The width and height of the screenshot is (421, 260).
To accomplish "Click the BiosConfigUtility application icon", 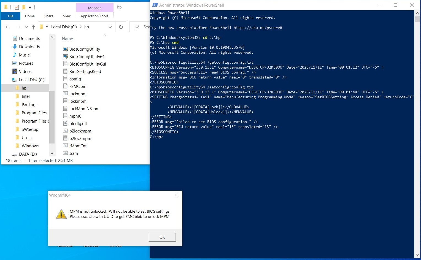I will [65, 49].
